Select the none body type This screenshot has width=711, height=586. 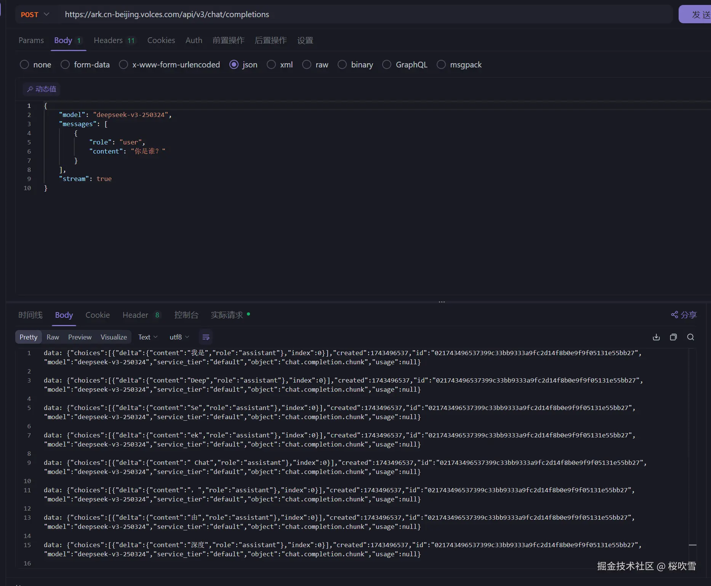click(35, 65)
